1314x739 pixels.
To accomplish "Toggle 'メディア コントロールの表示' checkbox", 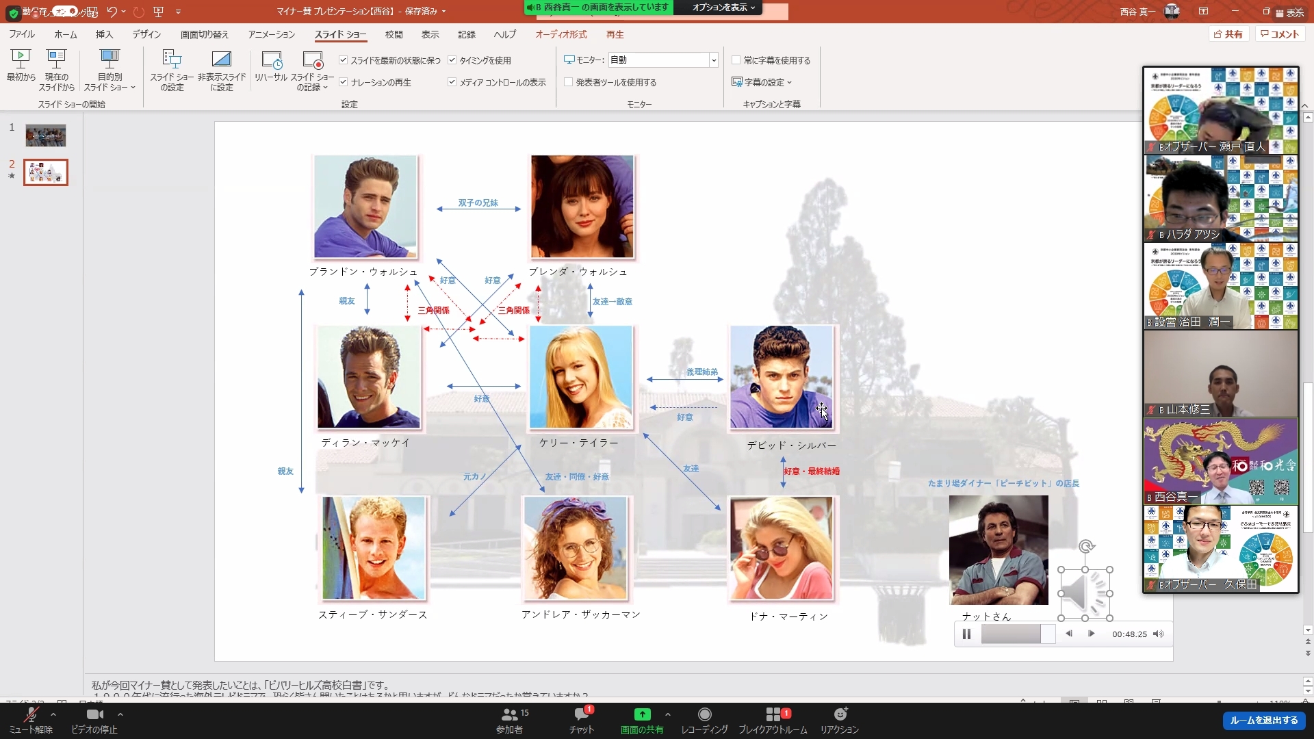I will click(x=452, y=82).
